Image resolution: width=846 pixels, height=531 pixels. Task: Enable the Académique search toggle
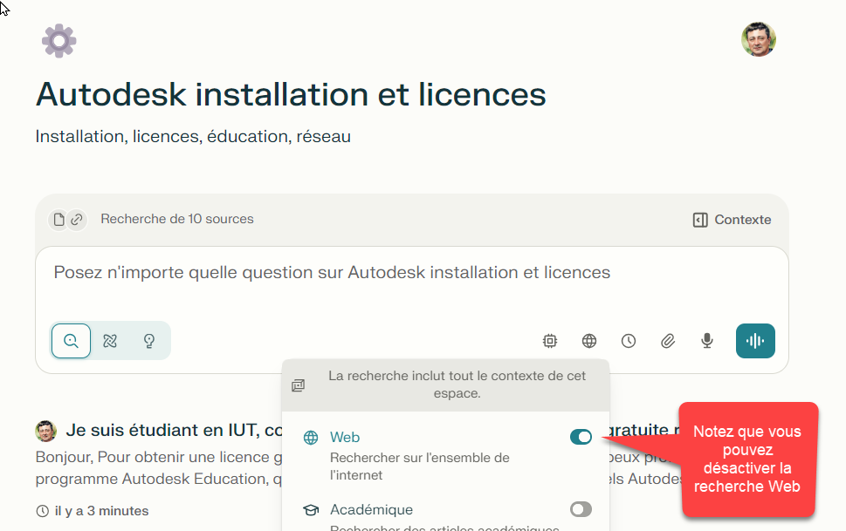(x=581, y=509)
